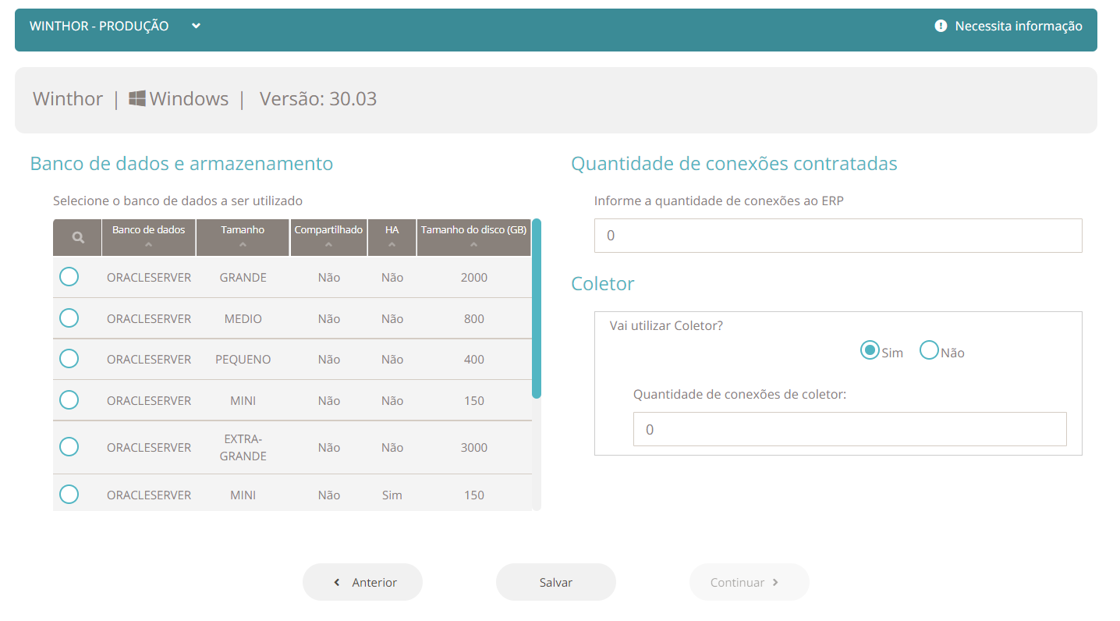1120x621 pixels.
Task: Sort by HA column header
Action: (x=392, y=237)
